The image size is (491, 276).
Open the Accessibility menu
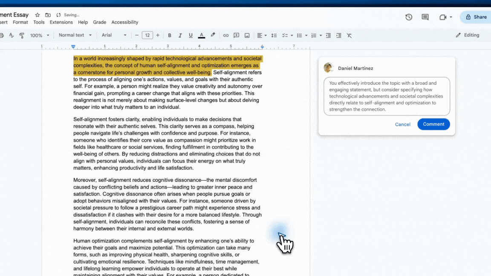click(124, 22)
